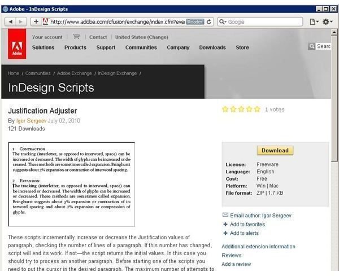This screenshot has height=276, width=339.
Task: Open the Downloads menu
Action: pyautogui.click(x=212, y=47)
